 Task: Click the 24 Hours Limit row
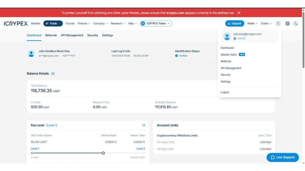pyautogui.click(x=214, y=142)
